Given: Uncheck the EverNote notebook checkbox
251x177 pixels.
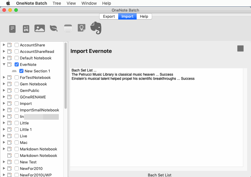Looking at the screenshot, I should [x=16, y=64].
